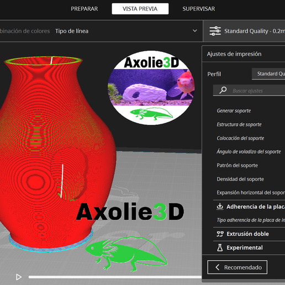Image resolution: width=285 pixels, height=285 pixels.
Task: Select the Densidad del soporte setting
Action: (240, 179)
